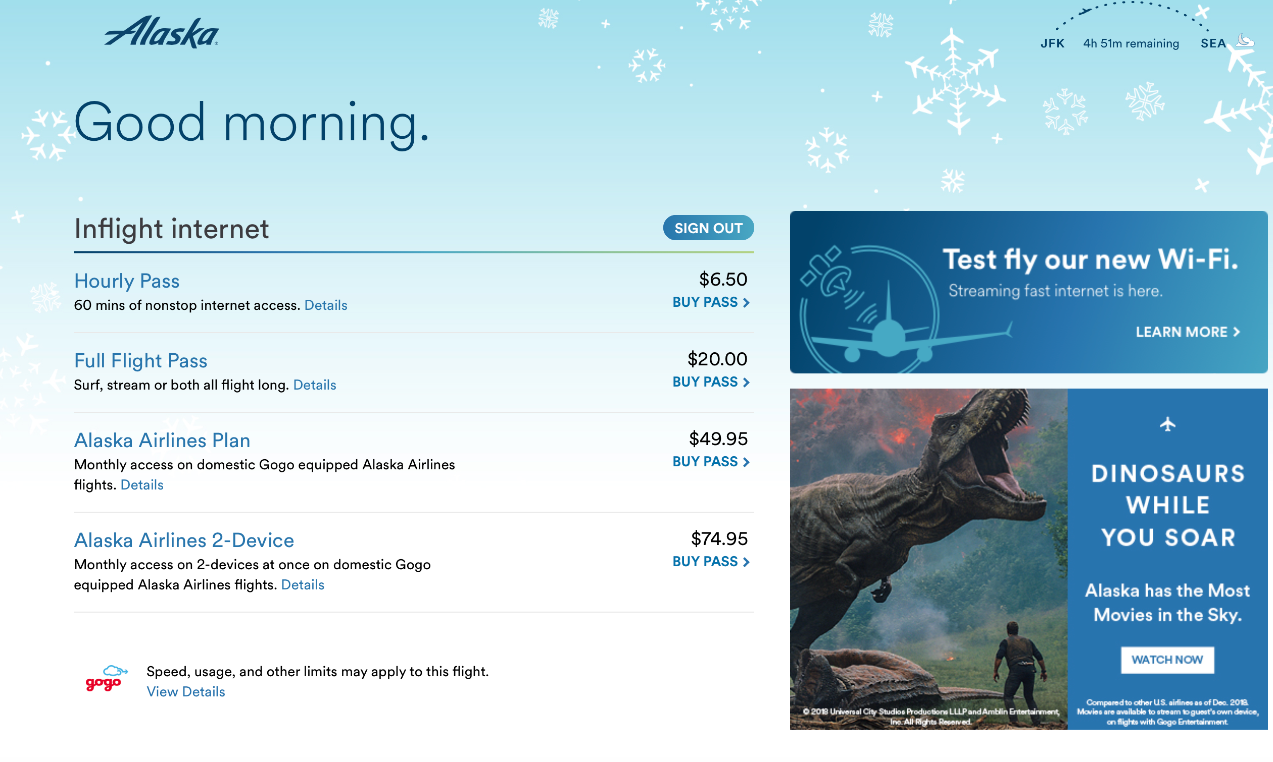Select the Alaska Airlines 2-Device title
The height and width of the screenshot is (762, 1273).
(184, 540)
